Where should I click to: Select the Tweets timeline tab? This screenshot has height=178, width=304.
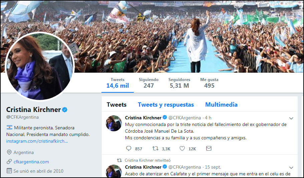(116, 105)
